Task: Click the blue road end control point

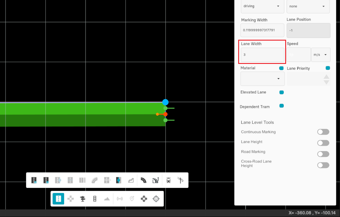Action: pos(165,102)
